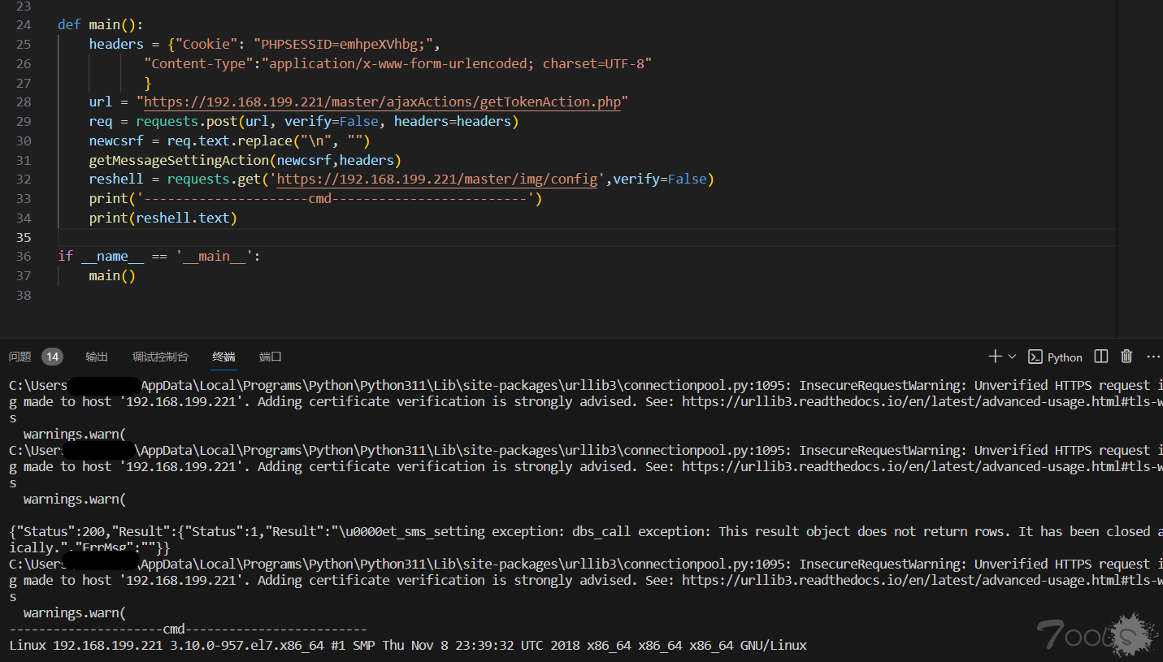Kill the terminal using the trash icon
The width and height of the screenshot is (1163, 662).
[1126, 357]
